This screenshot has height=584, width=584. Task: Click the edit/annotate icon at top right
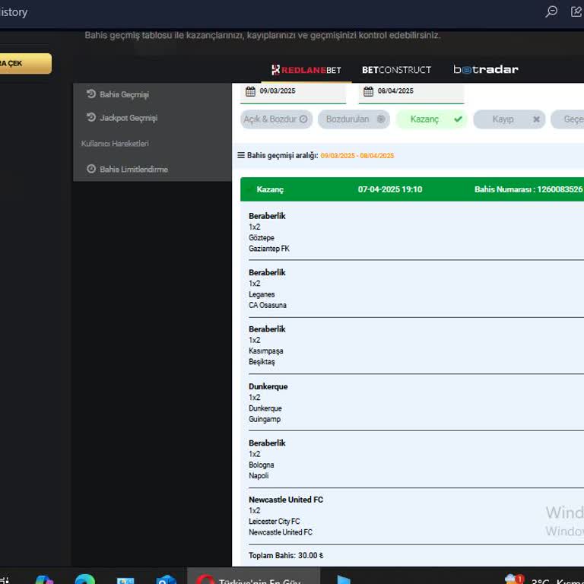(x=576, y=11)
